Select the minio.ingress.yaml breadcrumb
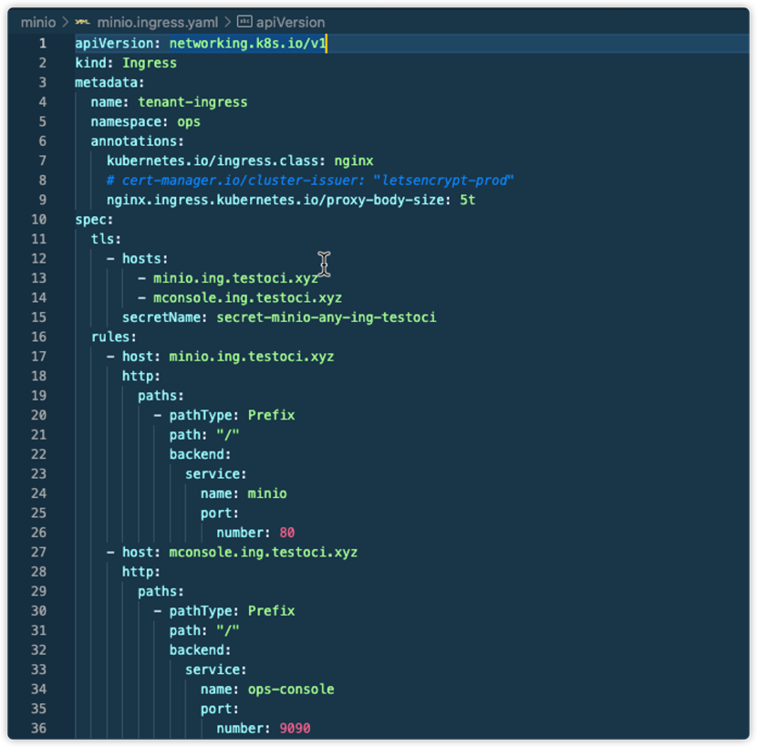Screen dimensions: 757x747 pyautogui.click(x=158, y=22)
